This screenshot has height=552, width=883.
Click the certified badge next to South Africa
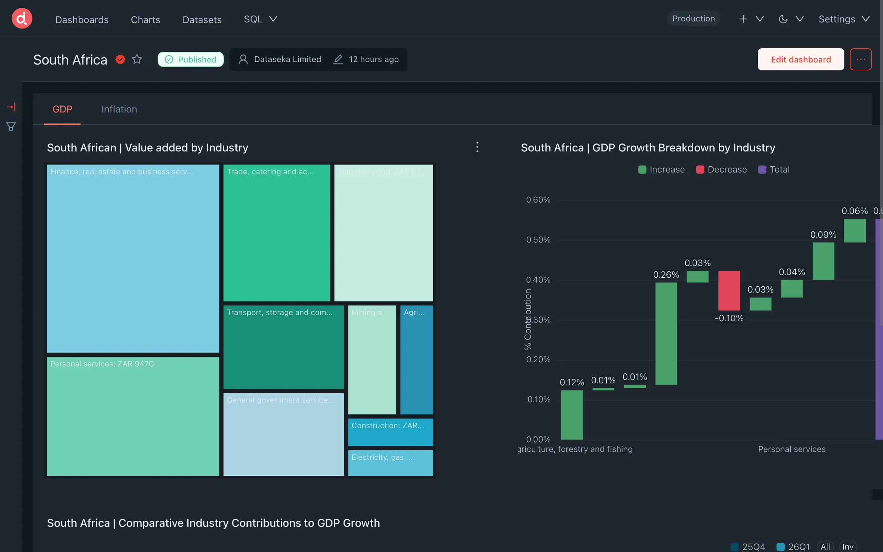click(x=120, y=59)
